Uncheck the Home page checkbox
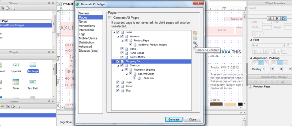 point(118,32)
